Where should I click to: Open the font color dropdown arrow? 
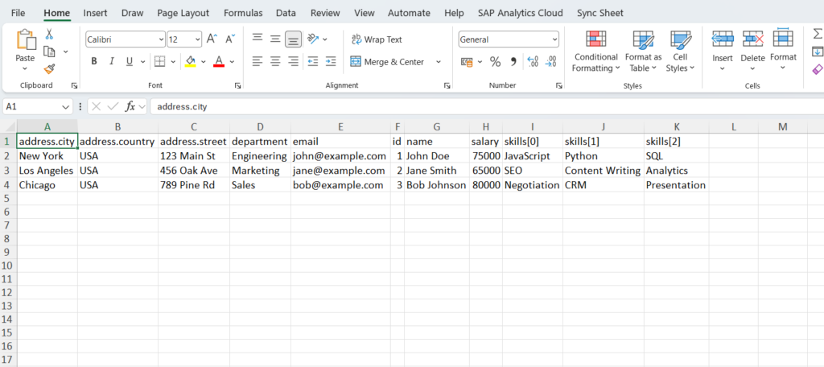[x=232, y=62]
